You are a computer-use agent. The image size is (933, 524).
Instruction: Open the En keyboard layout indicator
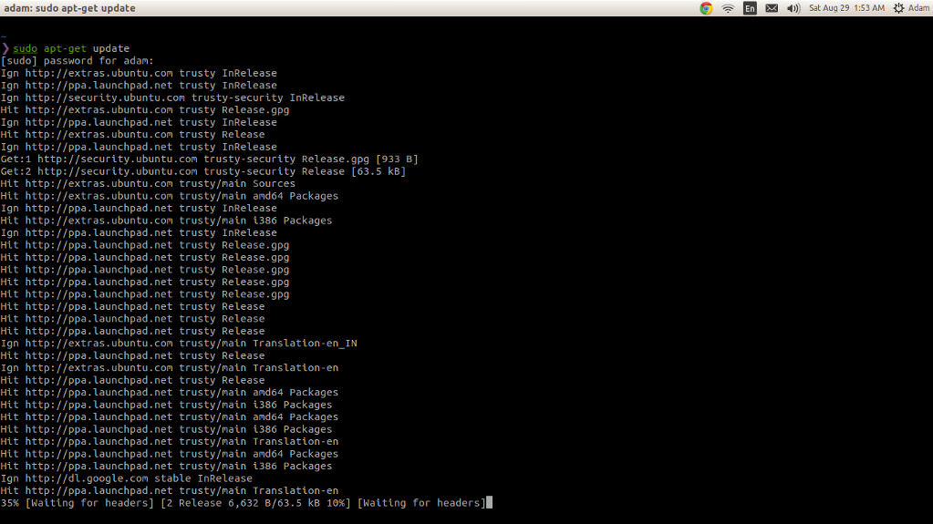pyautogui.click(x=750, y=8)
